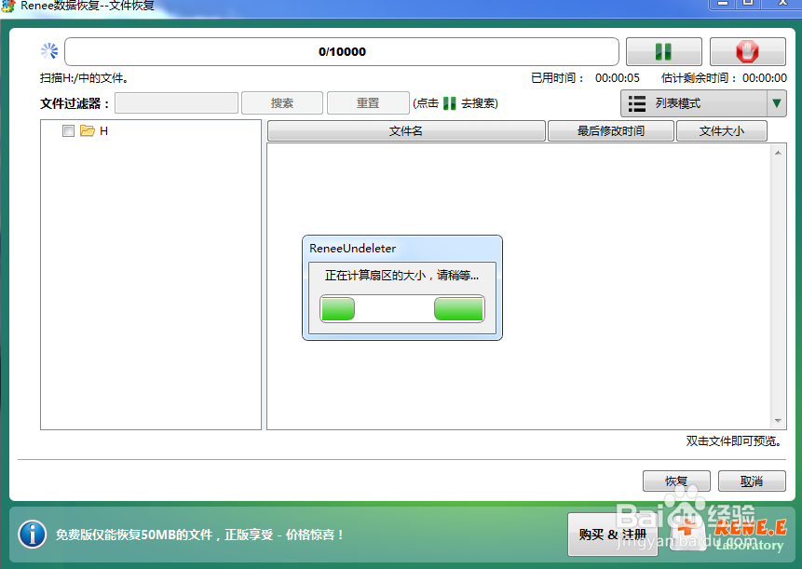Click the 取消 cancel button
The image size is (802, 569).
[x=752, y=481]
